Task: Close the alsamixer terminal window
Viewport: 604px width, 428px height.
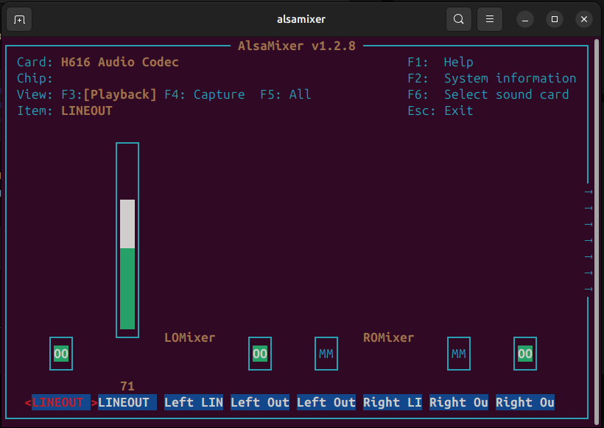Action: tap(584, 19)
